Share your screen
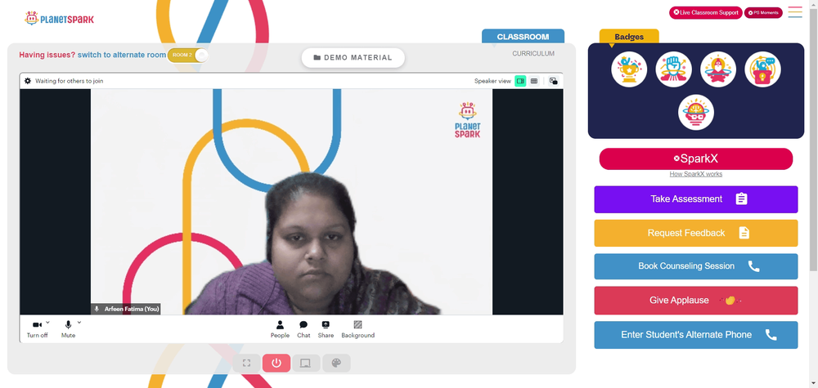 [x=326, y=329]
